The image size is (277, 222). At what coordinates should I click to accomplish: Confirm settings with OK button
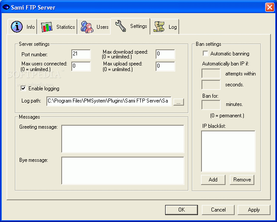tap(181, 210)
